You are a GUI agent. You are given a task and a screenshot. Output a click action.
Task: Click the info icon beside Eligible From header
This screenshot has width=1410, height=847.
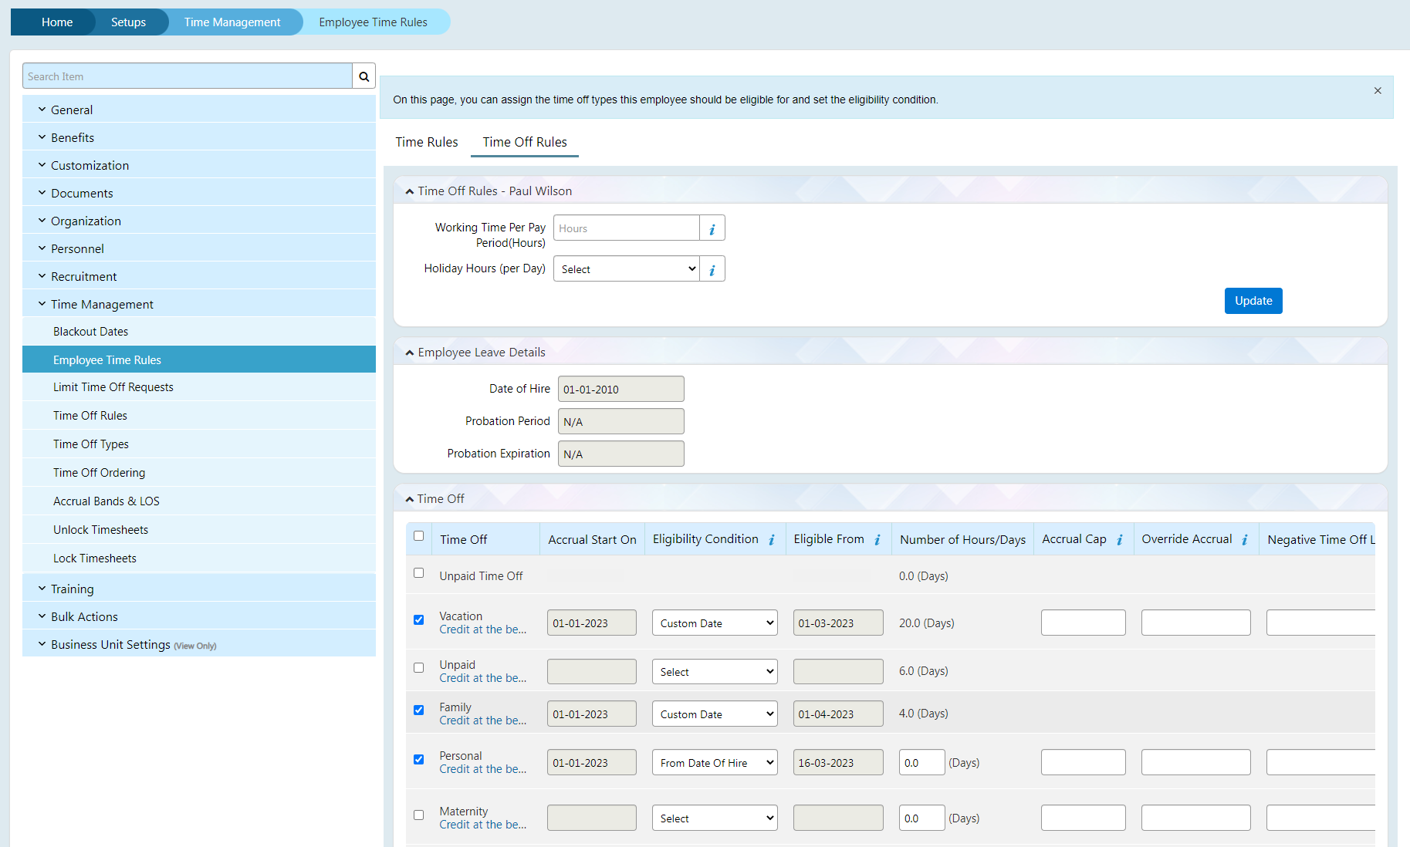(x=878, y=539)
